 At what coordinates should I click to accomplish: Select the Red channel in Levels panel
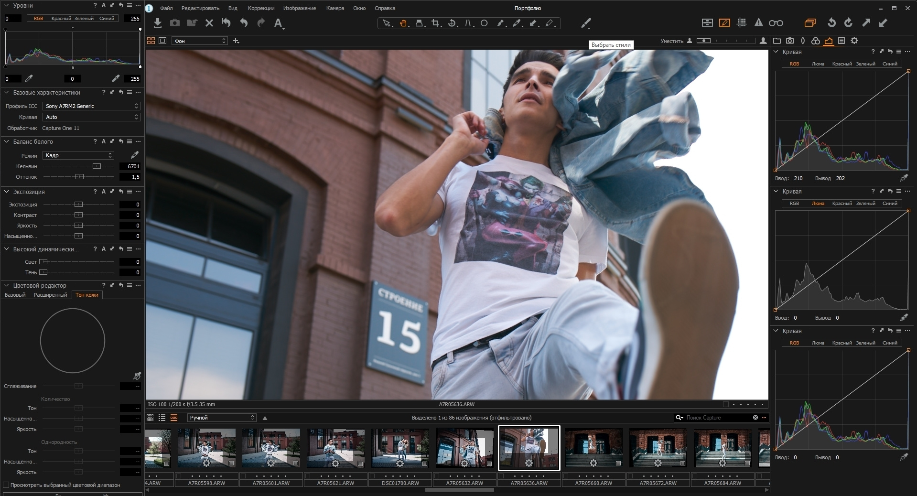(61, 19)
